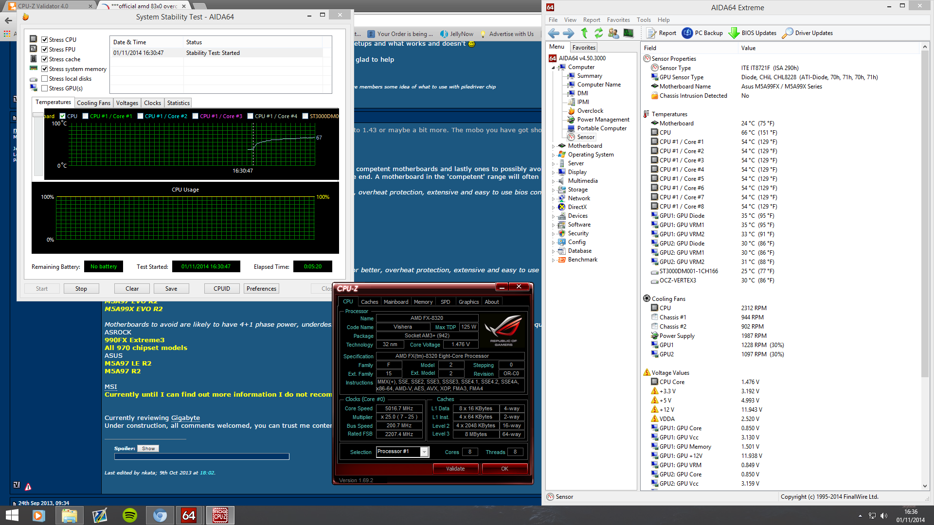Screen dimensions: 934x525
Task: Expand the Devices tree node
Action: [x=554, y=216]
